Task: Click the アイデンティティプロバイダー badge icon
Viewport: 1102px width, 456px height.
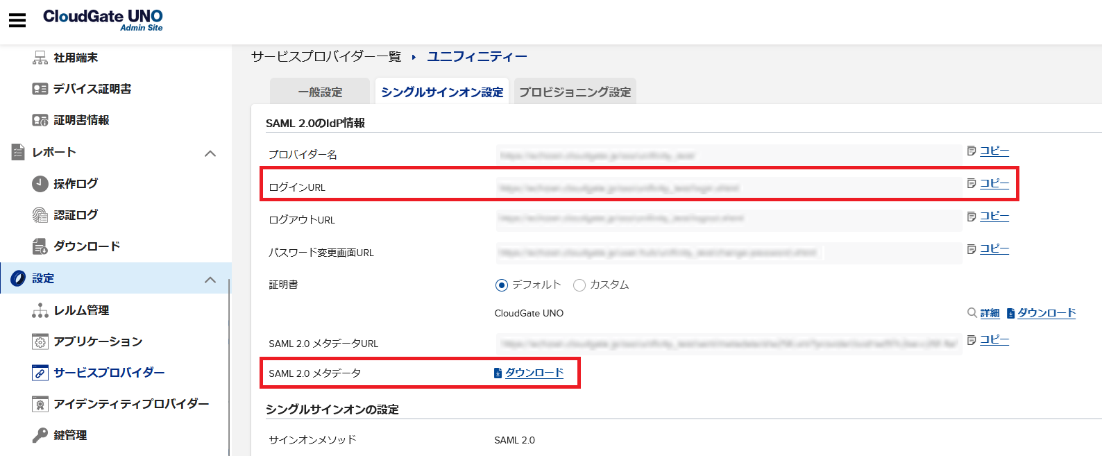Action: click(40, 404)
